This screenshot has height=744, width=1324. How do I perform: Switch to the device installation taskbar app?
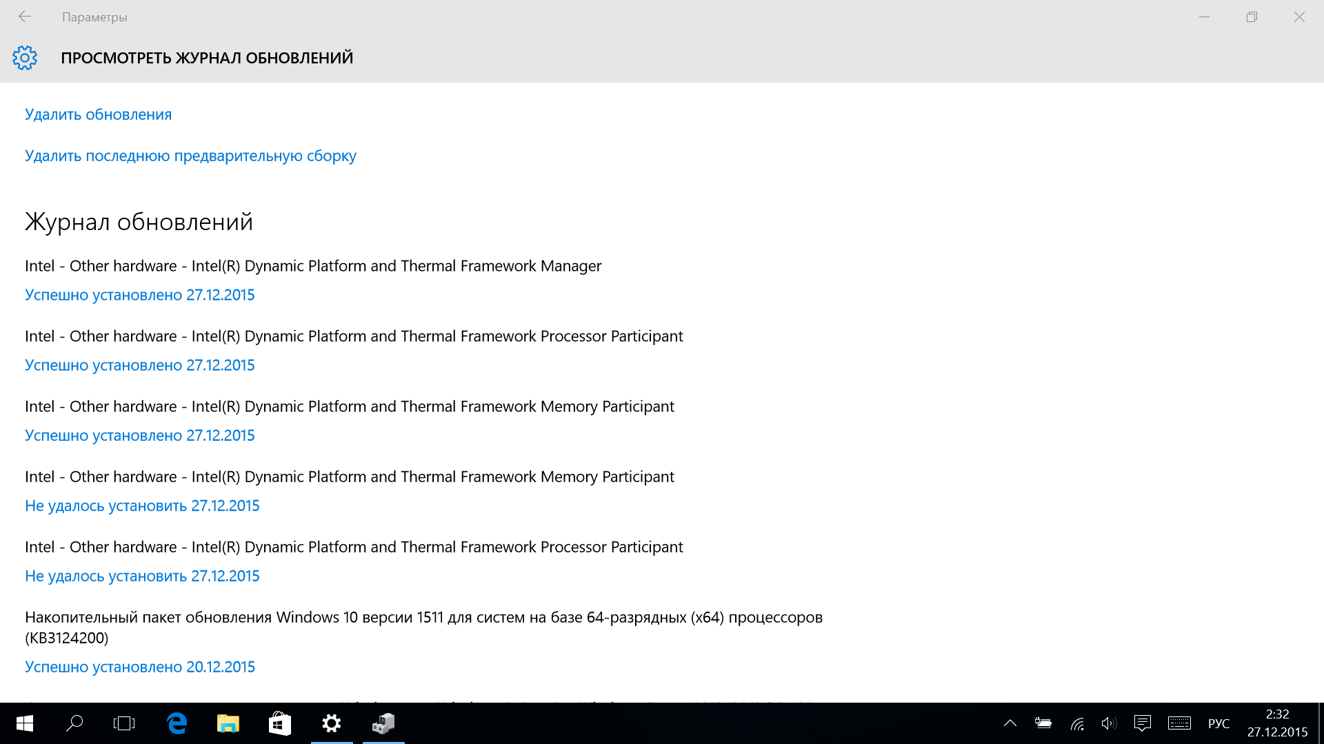[383, 723]
